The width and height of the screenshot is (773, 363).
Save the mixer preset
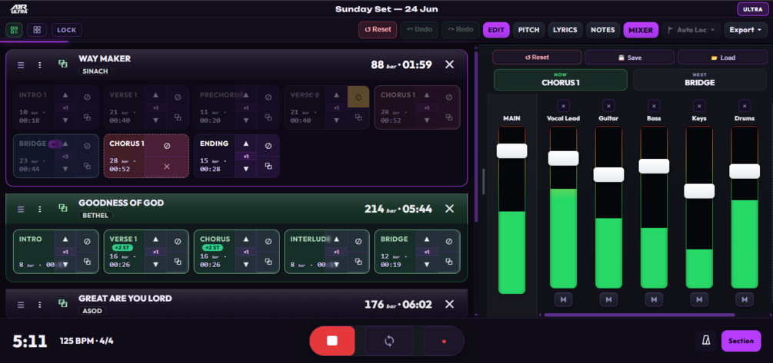click(x=629, y=58)
